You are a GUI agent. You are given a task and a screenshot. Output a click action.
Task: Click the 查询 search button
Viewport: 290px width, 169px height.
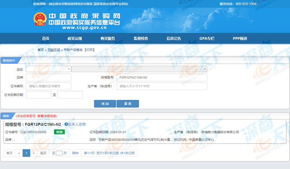tap(105, 104)
